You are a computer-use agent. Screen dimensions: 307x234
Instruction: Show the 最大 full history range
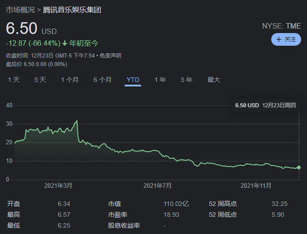pos(213,80)
